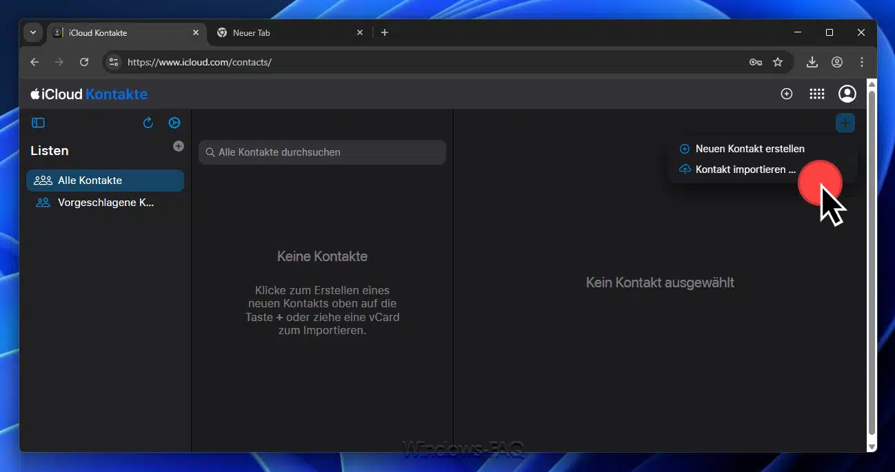Screen dimensions: 895x472
Task: Open the iCloud account profile icon
Action: point(847,94)
